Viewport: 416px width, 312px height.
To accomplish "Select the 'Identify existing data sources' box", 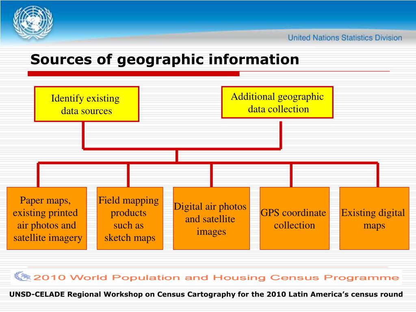I will point(87,104).
